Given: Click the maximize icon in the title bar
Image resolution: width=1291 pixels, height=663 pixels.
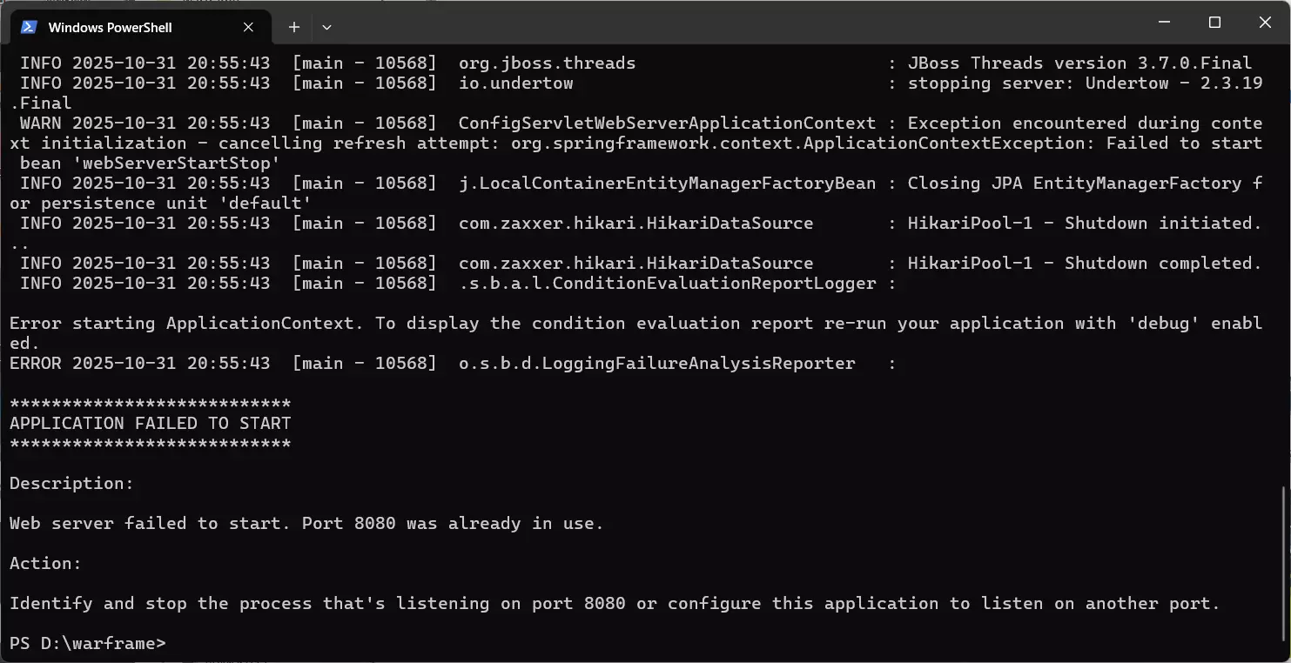Looking at the screenshot, I should tap(1214, 22).
